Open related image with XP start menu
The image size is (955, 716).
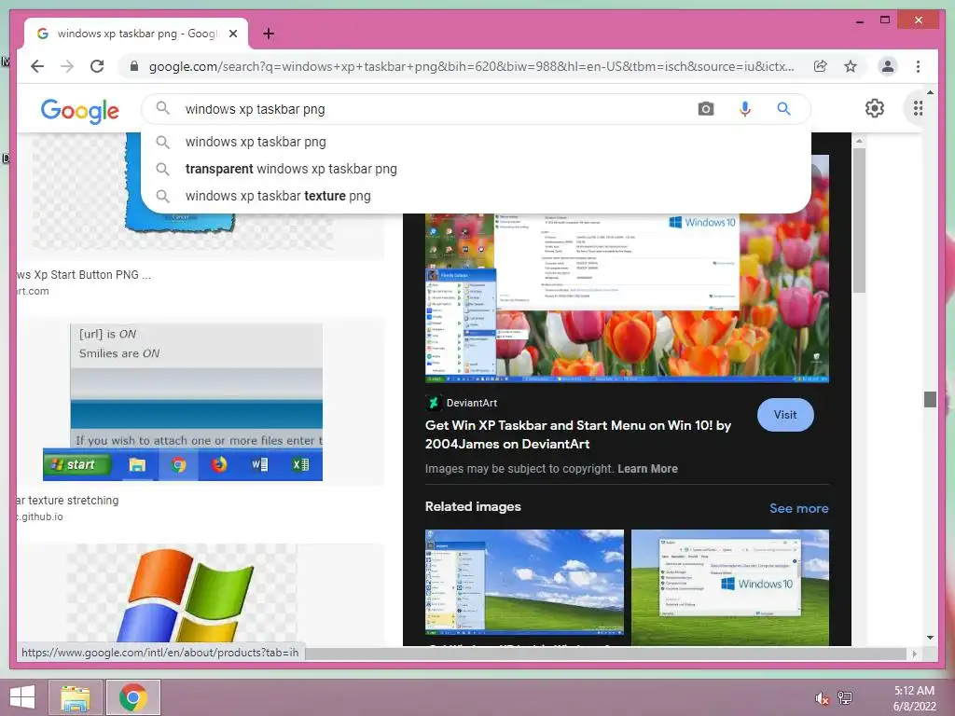[524, 582]
